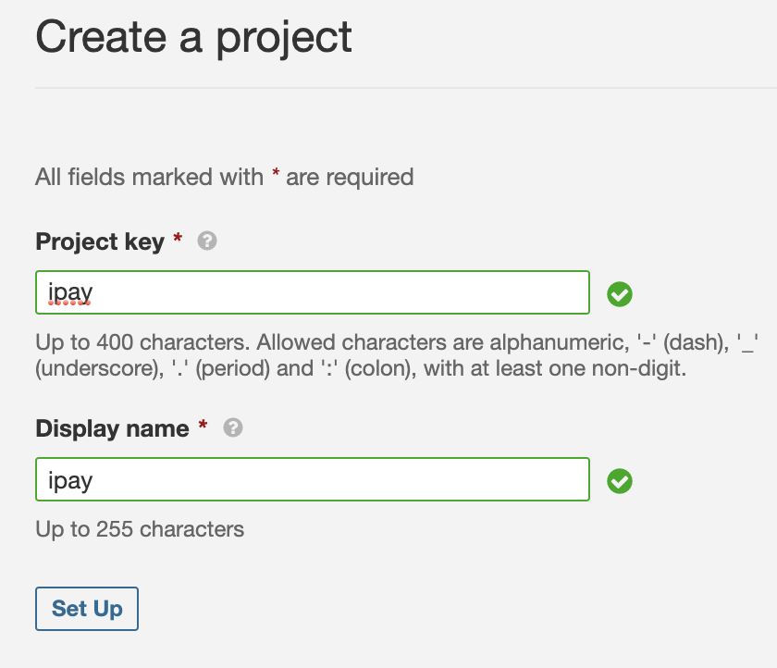
Task: Click the Display name help question mark icon
Action: pyautogui.click(x=233, y=428)
